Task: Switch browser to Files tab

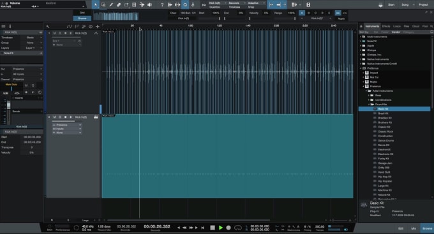Action: (407, 26)
